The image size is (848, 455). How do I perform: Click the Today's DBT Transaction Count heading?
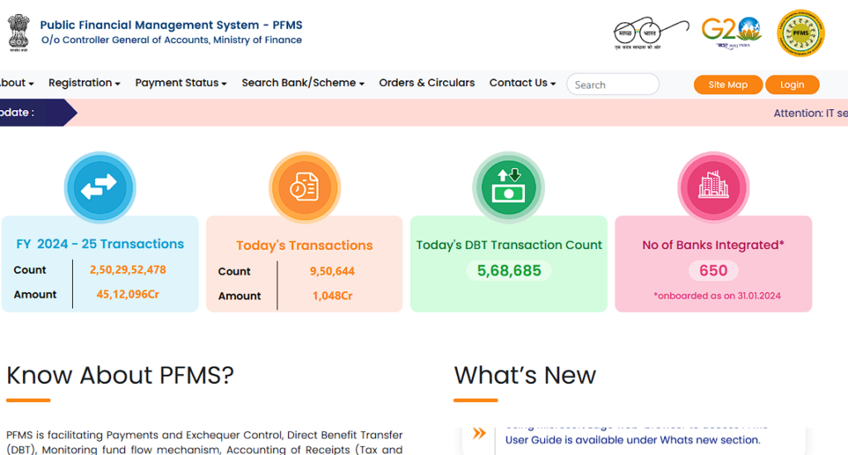point(509,245)
